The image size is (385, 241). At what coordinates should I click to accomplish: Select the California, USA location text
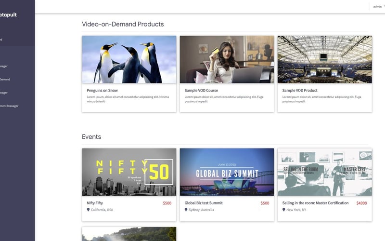(x=102, y=210)
